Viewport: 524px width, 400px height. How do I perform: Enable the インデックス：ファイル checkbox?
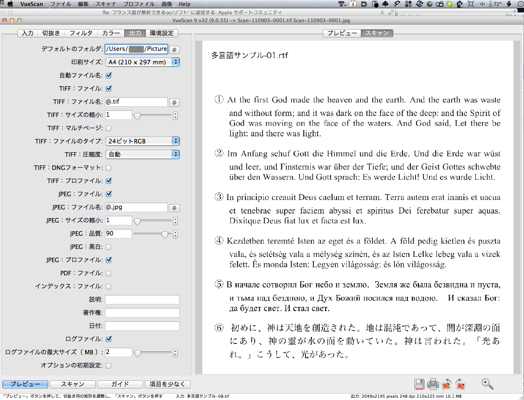coord(109,287)
